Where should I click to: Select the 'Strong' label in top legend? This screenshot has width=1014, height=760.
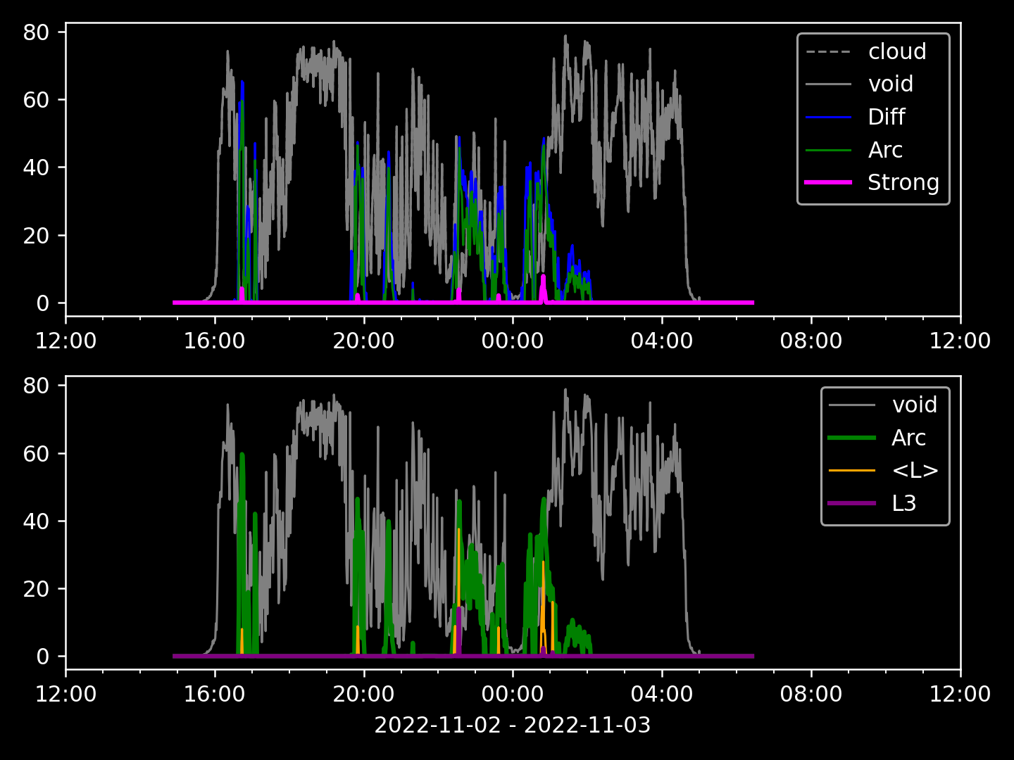(x=903, y=182)
